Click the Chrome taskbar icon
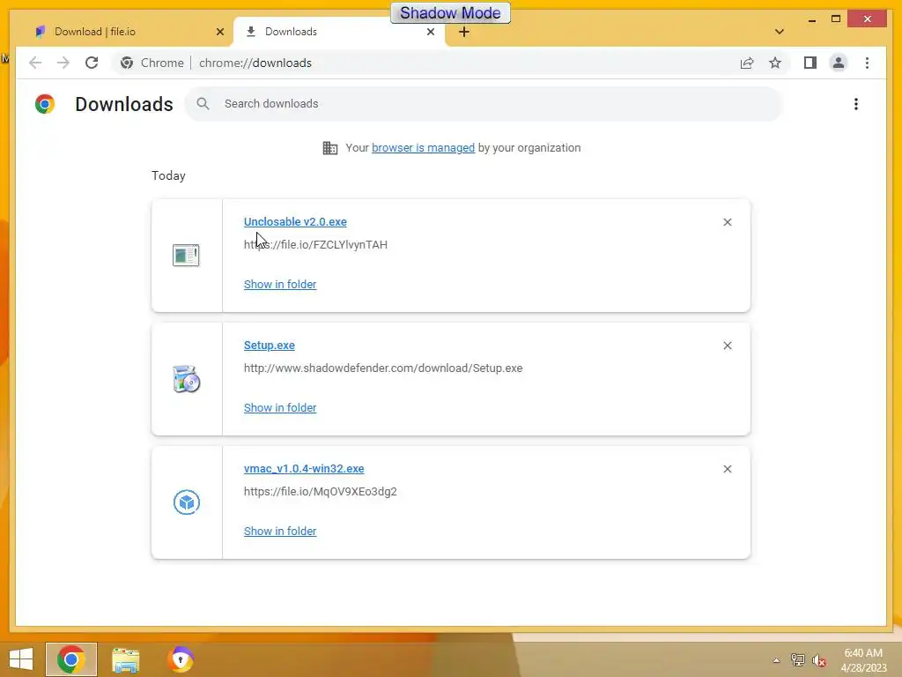This screenshot has height=677, width=902. pos(71,659)
